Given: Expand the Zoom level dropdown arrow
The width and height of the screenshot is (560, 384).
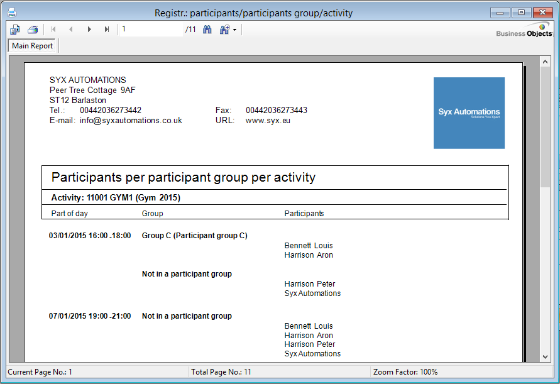Looking at the screenshot, I should 234,30.
